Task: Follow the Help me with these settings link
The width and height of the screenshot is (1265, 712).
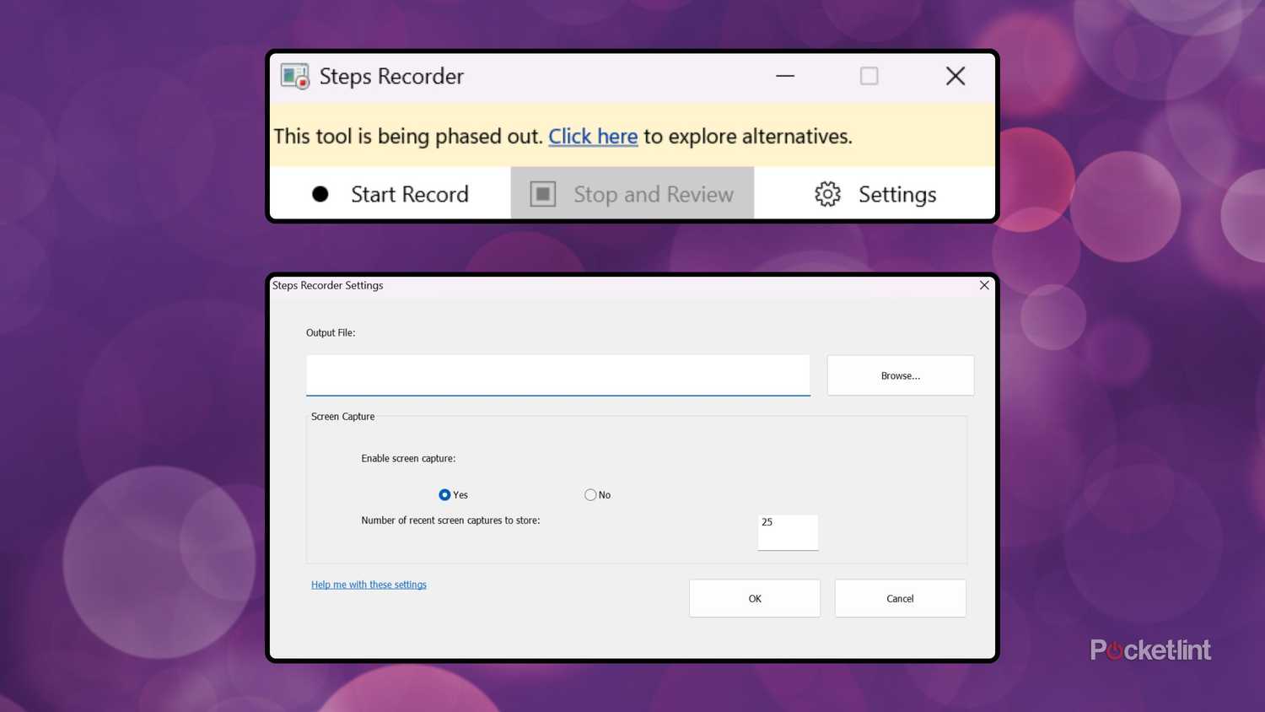Action: pos(369,584)
